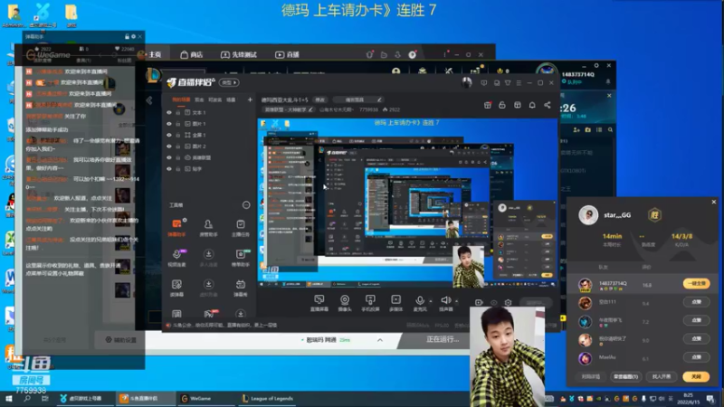
Task: Select the first scene tab in 直播伴侣
Action: (181, 99)
